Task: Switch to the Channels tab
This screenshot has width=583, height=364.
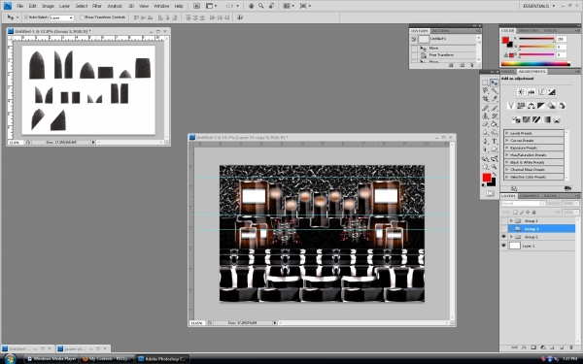Action: (530, 196)
